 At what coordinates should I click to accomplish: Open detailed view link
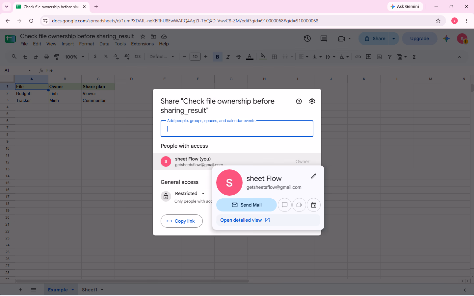[245, 220]
